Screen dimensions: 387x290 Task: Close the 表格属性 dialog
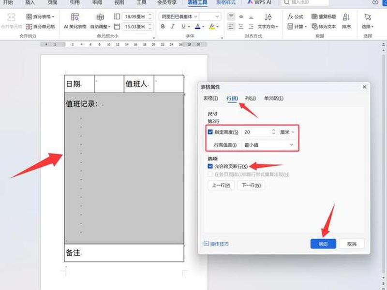[364, 87]
